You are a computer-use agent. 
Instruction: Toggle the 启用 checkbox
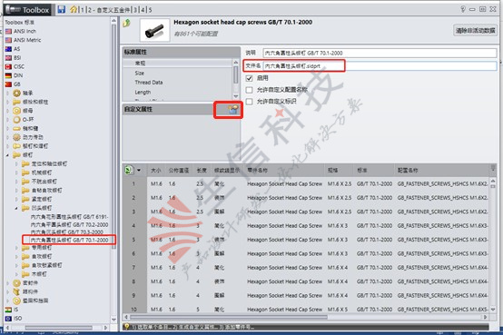tap(250, 78)
